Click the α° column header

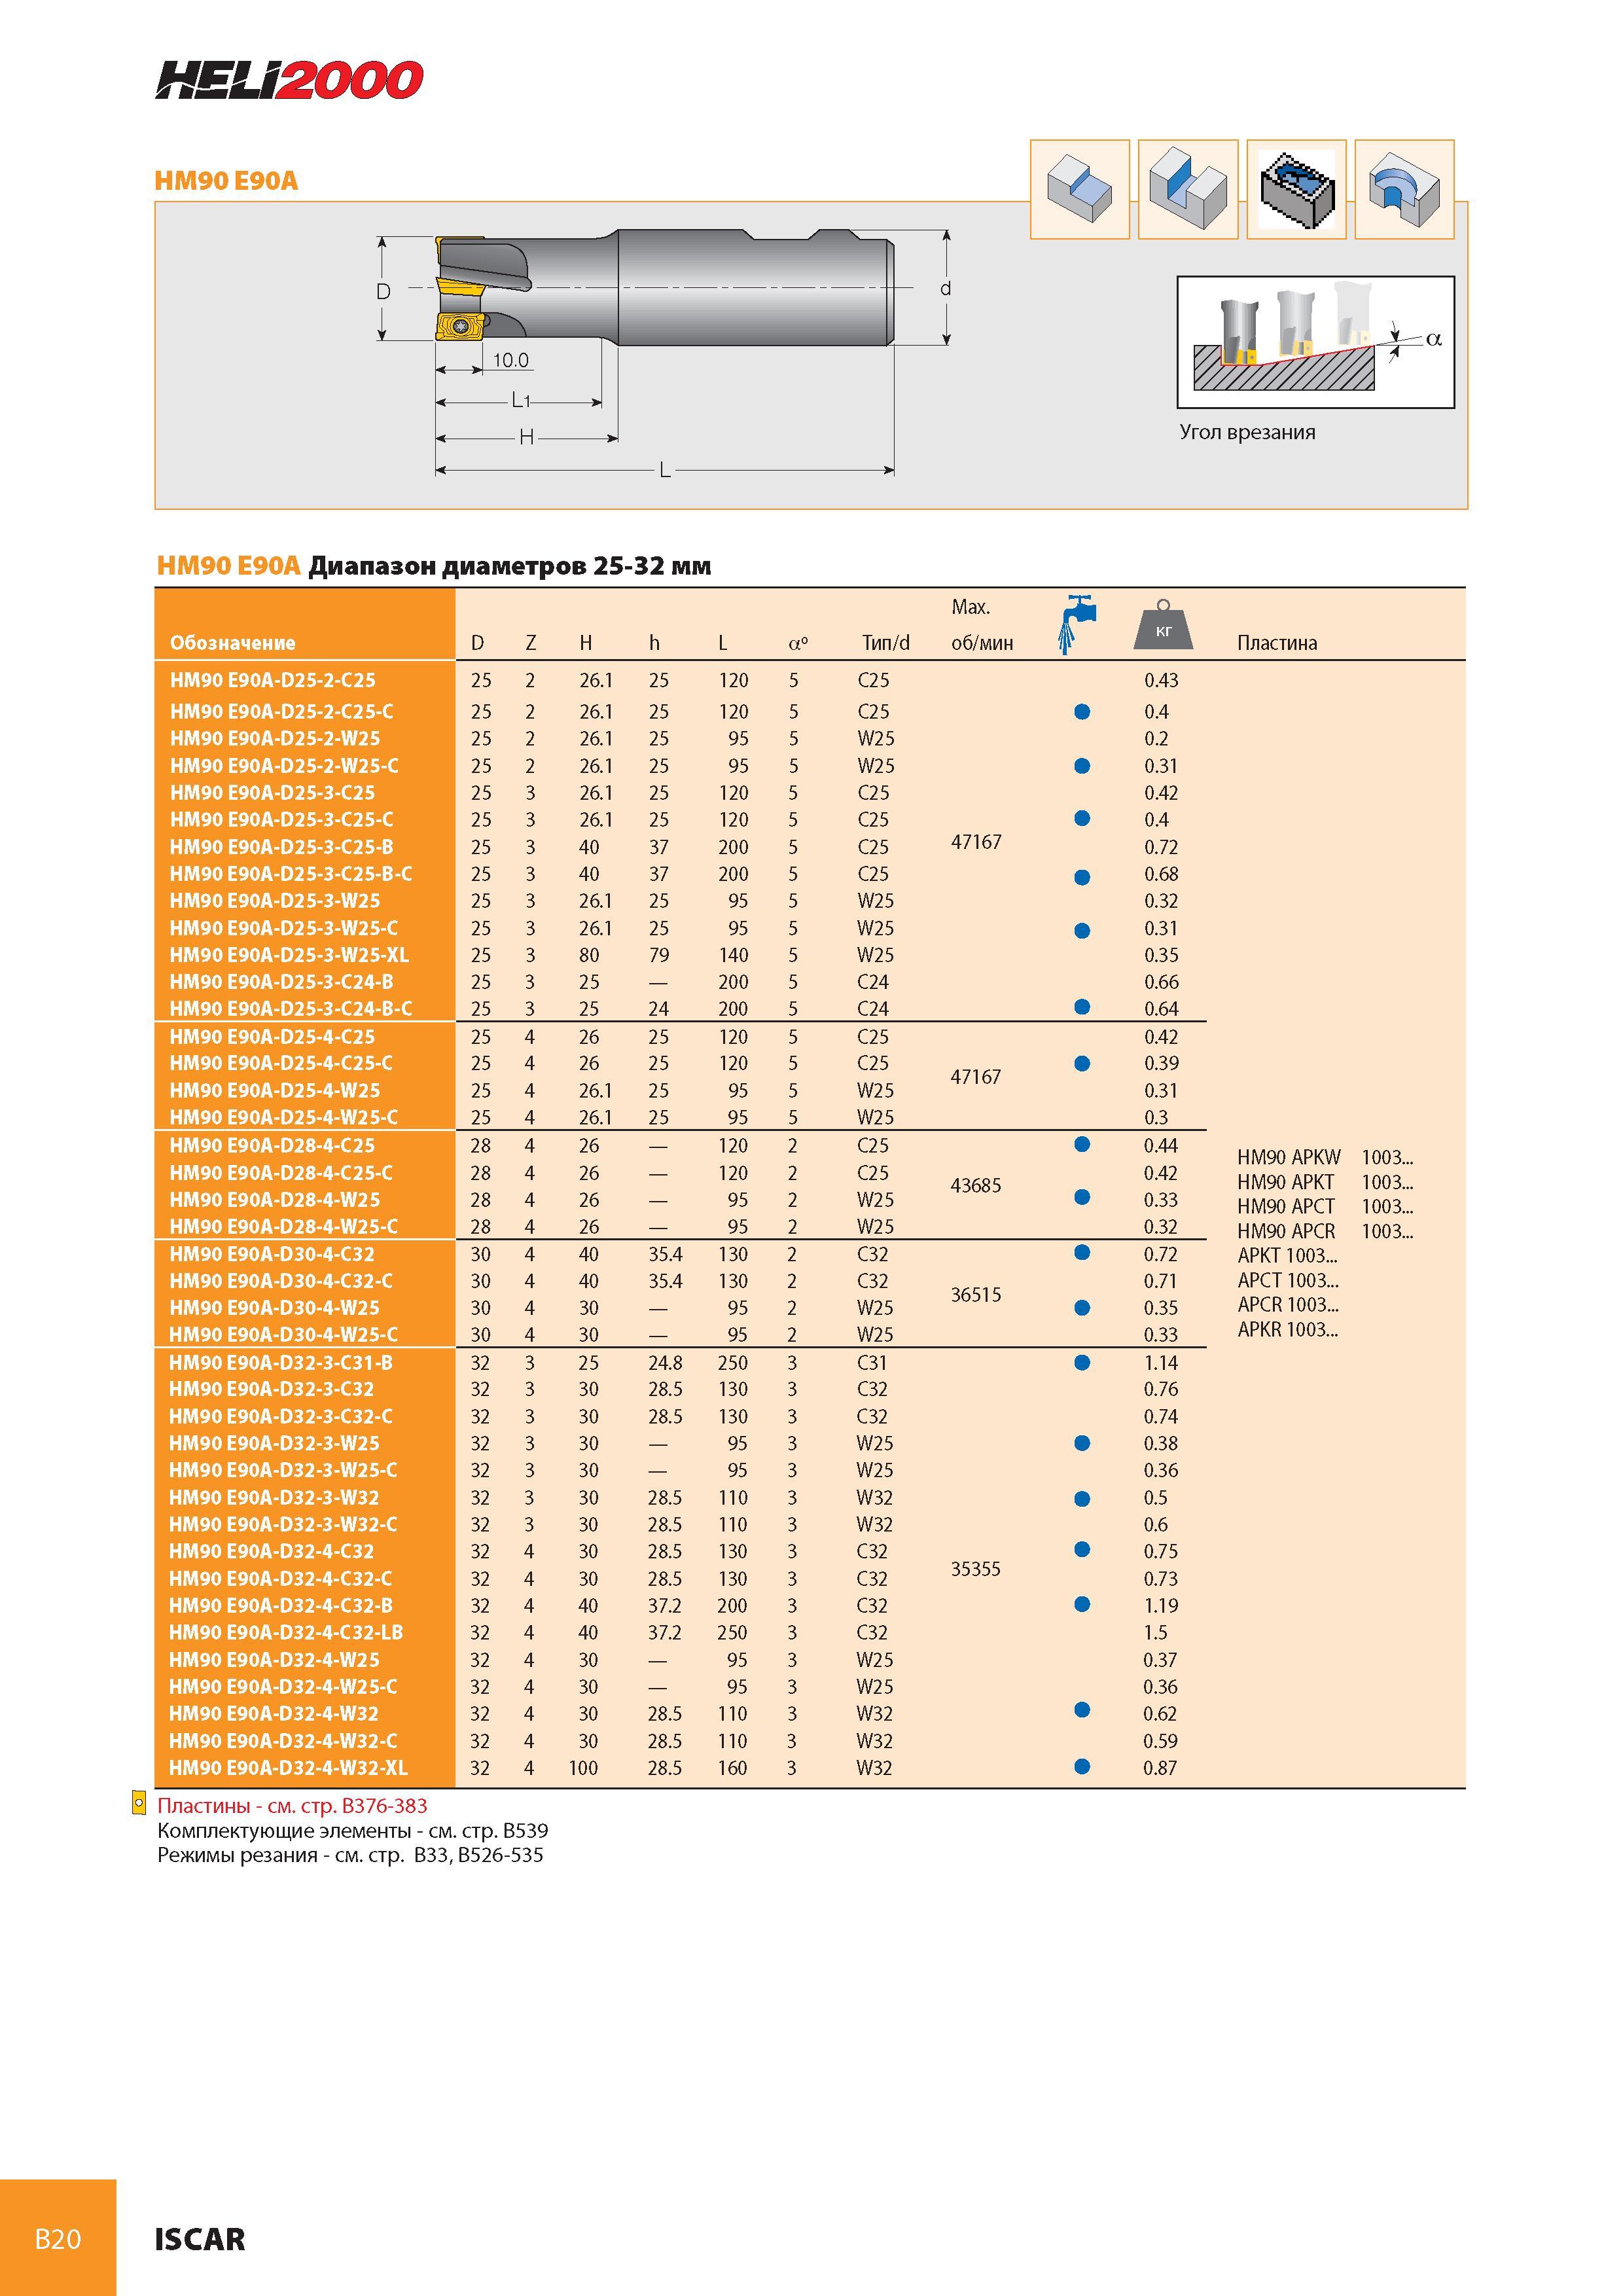point(798,643)
